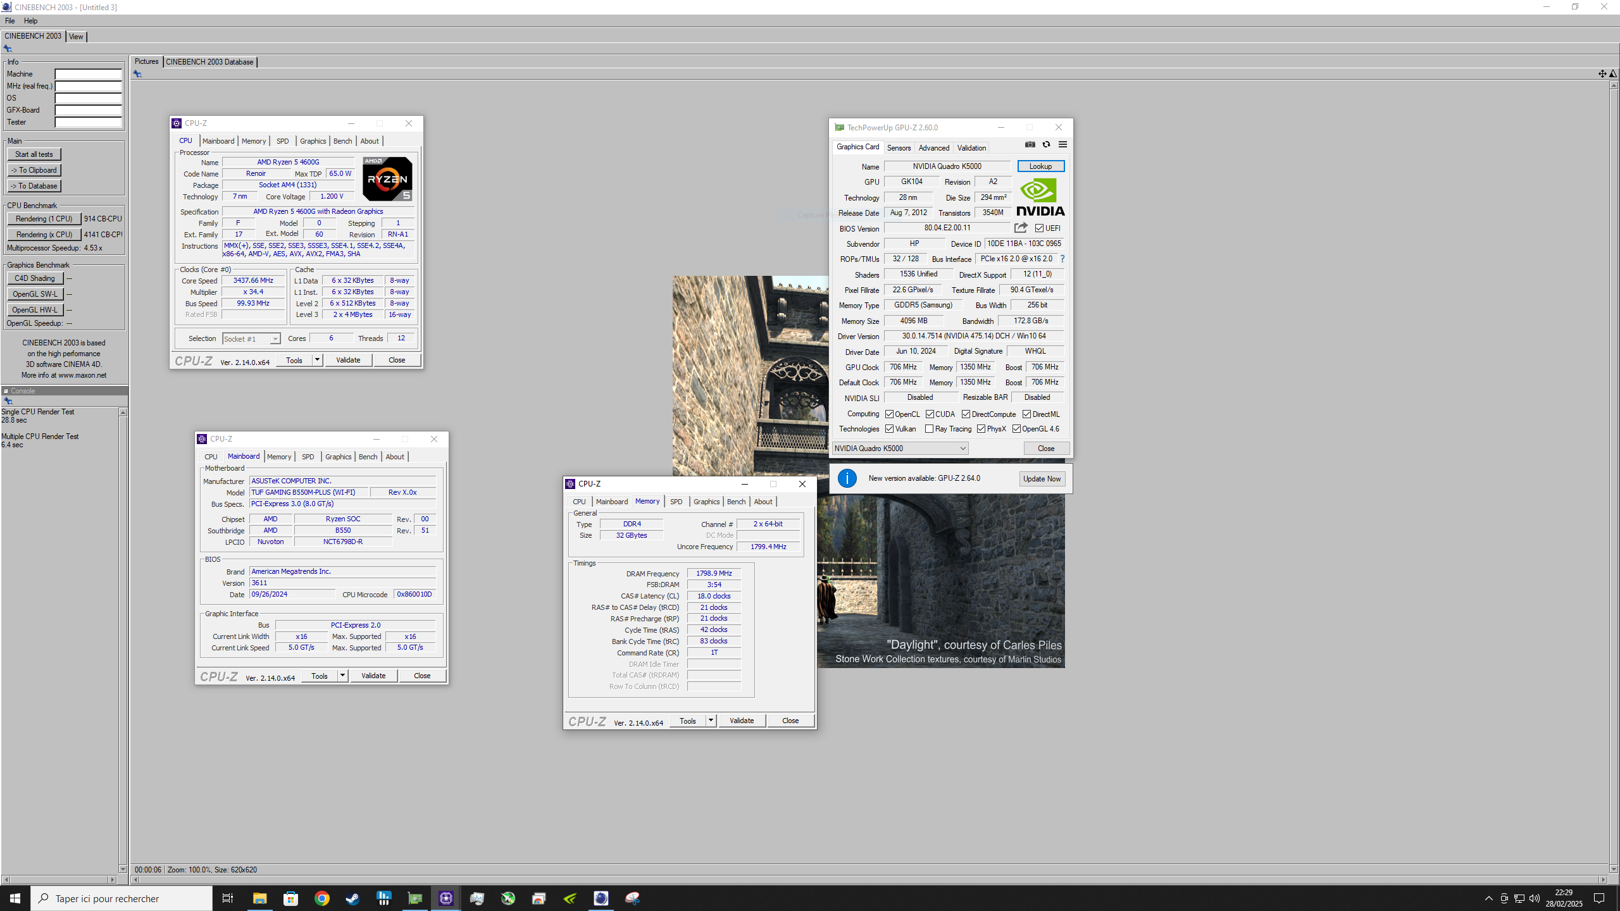
Task: Open the Help menu
Action: point(30,21)
